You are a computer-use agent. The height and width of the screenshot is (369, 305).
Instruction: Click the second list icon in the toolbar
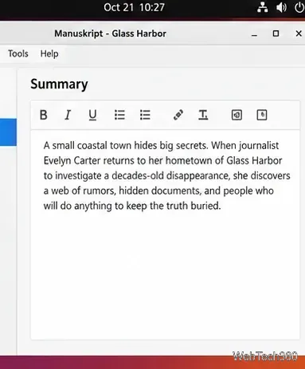(x=145, y=115)
